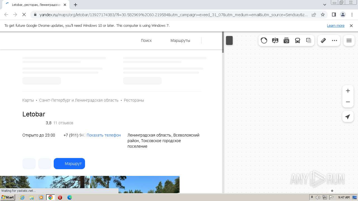The height and width of the screenshot is (201, 358).
Task: Build route with blue Маршрут button
Action: tap(69, 164)
